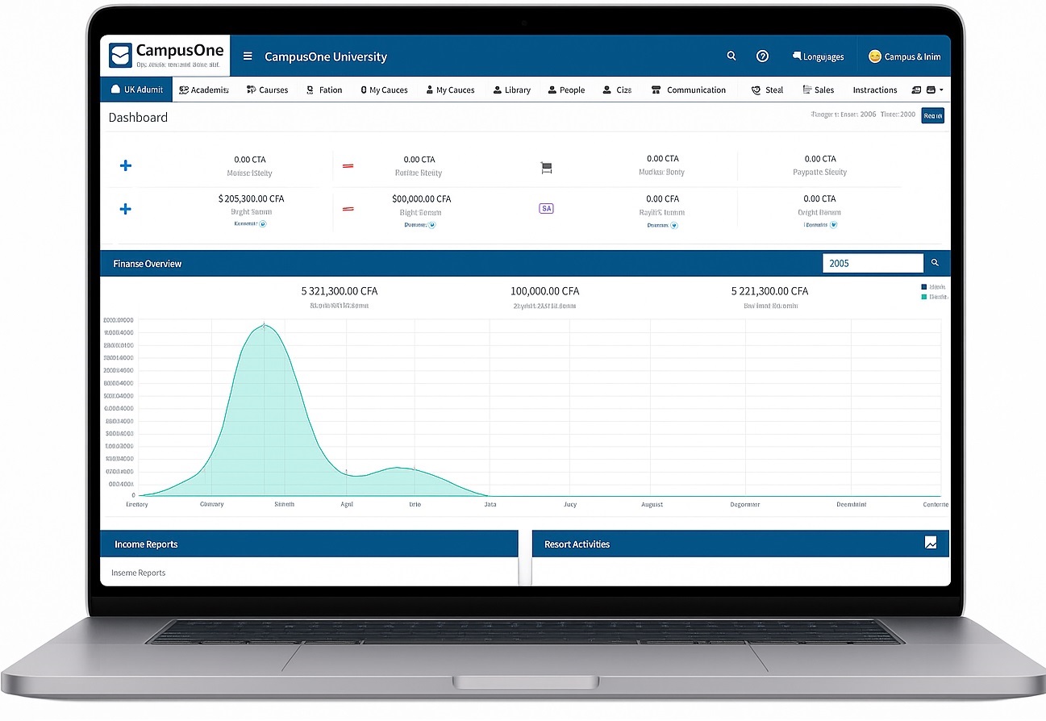Click the chart icon in Resort Activities header
The width and height of the screenshot is (1046, 721).
931,543
